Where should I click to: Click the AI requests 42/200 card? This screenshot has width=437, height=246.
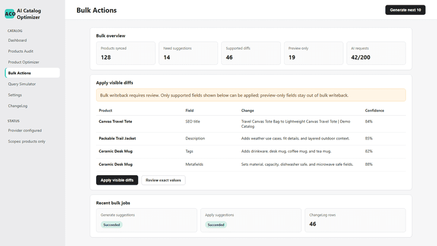(376, 53)
